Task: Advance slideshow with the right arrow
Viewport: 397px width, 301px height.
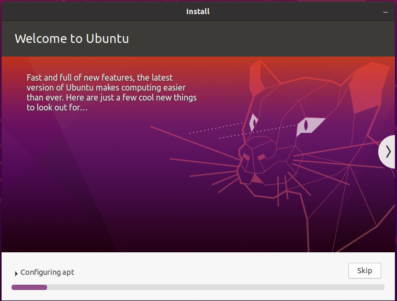Action: click(388, 152)
